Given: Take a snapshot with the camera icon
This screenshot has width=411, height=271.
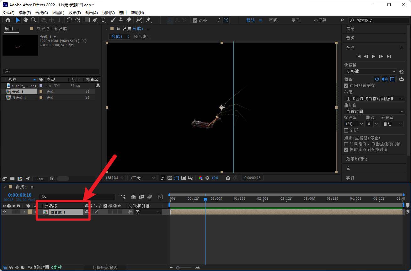Looking at the screenshot, I should click(228, 178).
